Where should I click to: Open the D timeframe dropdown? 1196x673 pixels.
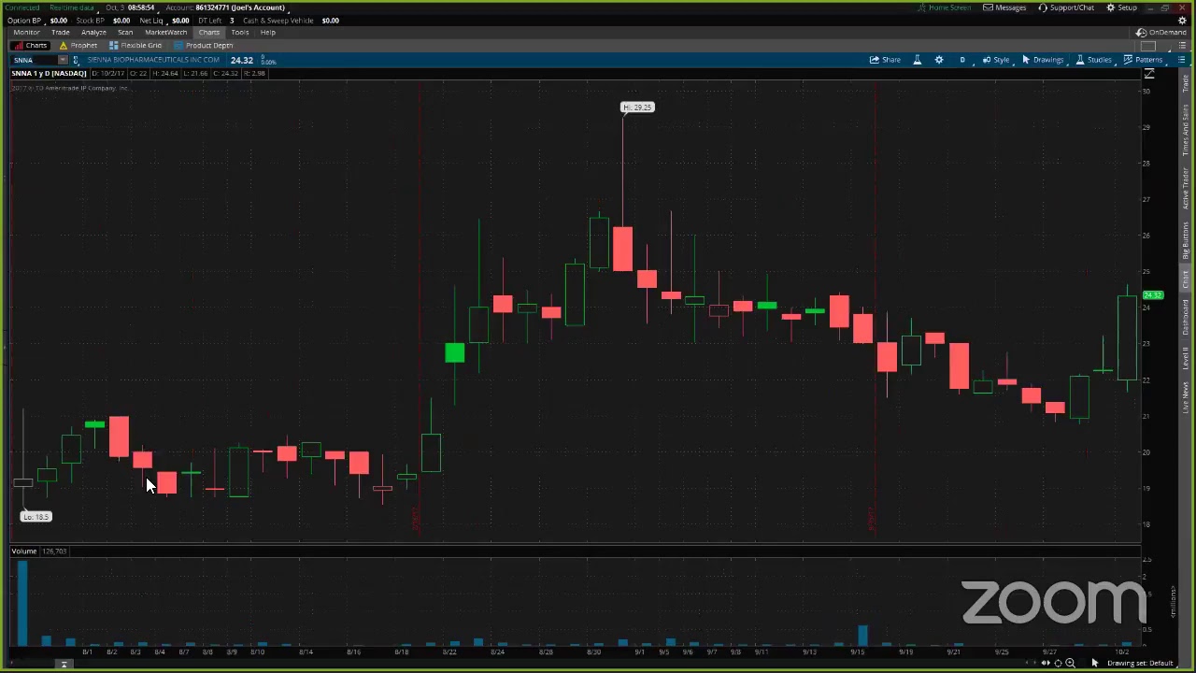(962, 60)
